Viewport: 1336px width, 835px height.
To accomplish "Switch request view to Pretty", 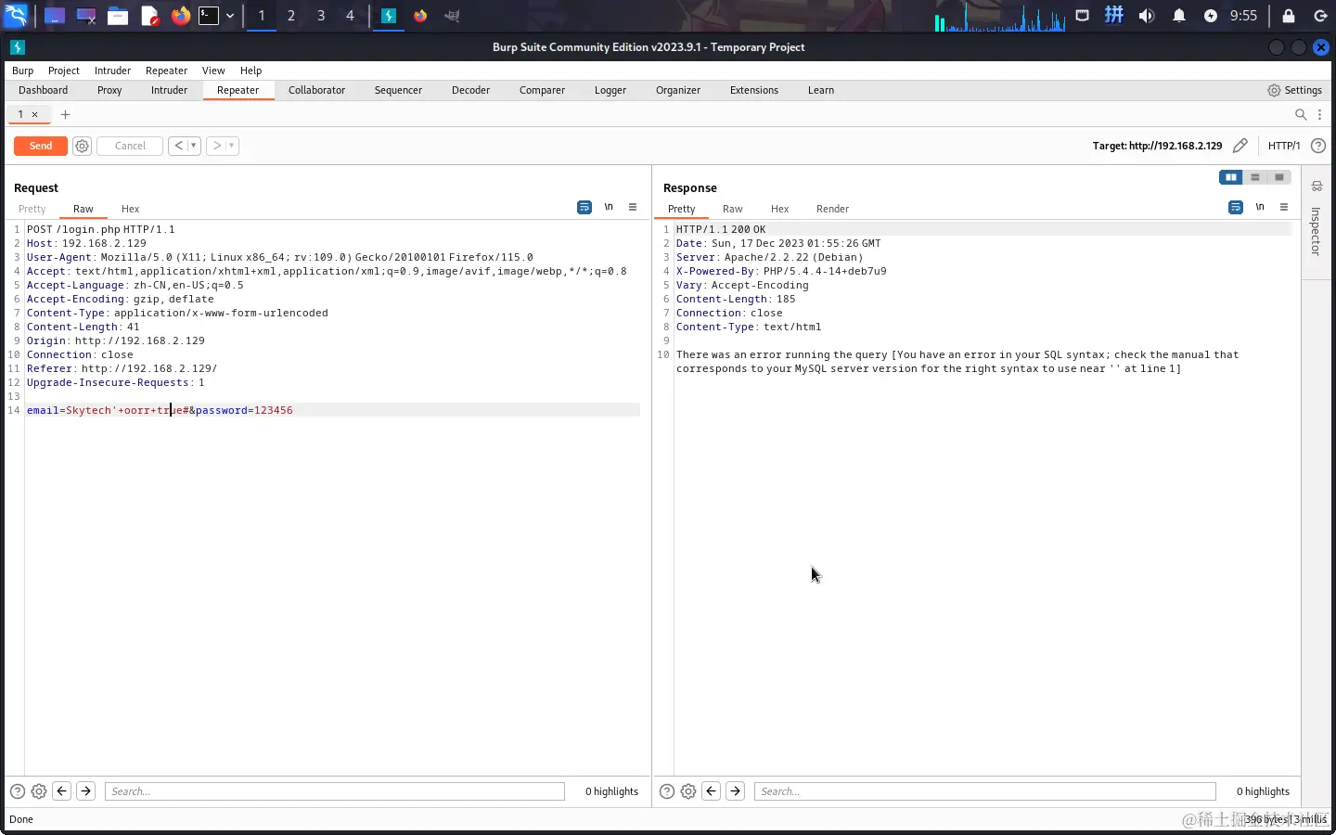I will click(x=32, y=209).
